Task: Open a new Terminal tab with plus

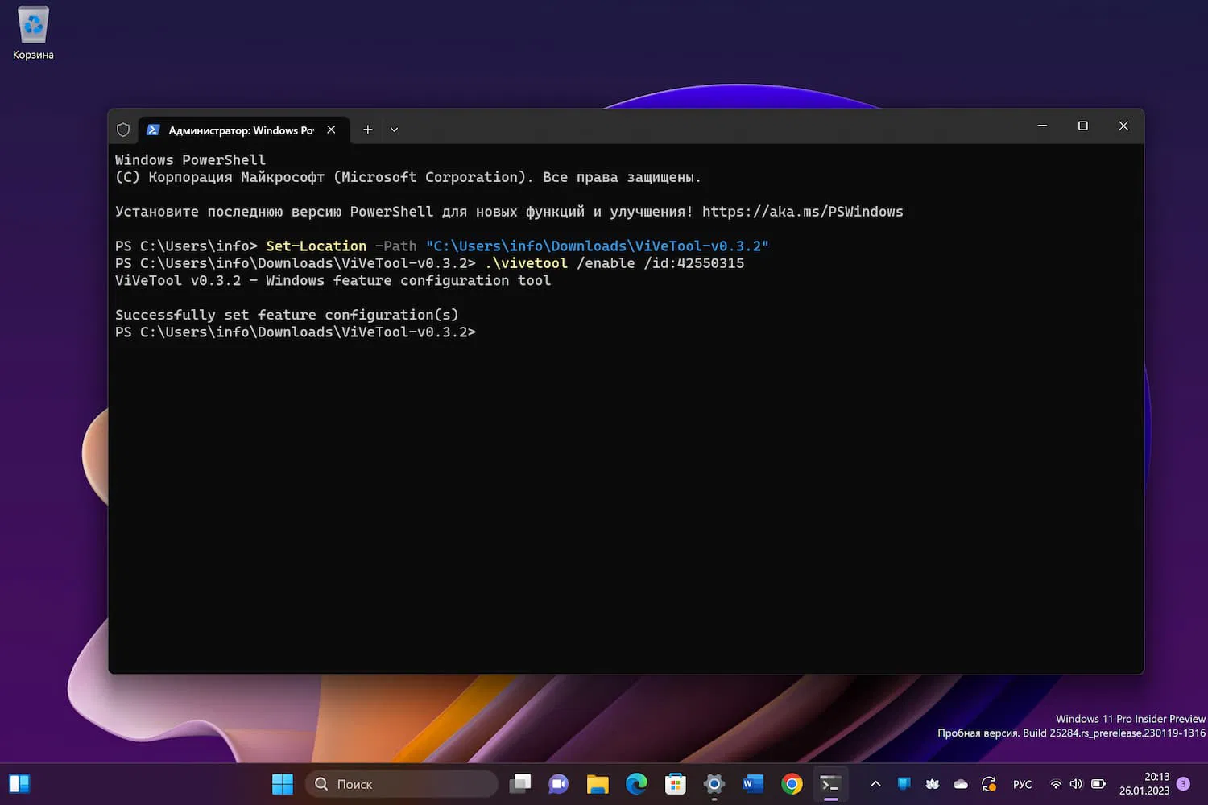Action: coord(368,130)
